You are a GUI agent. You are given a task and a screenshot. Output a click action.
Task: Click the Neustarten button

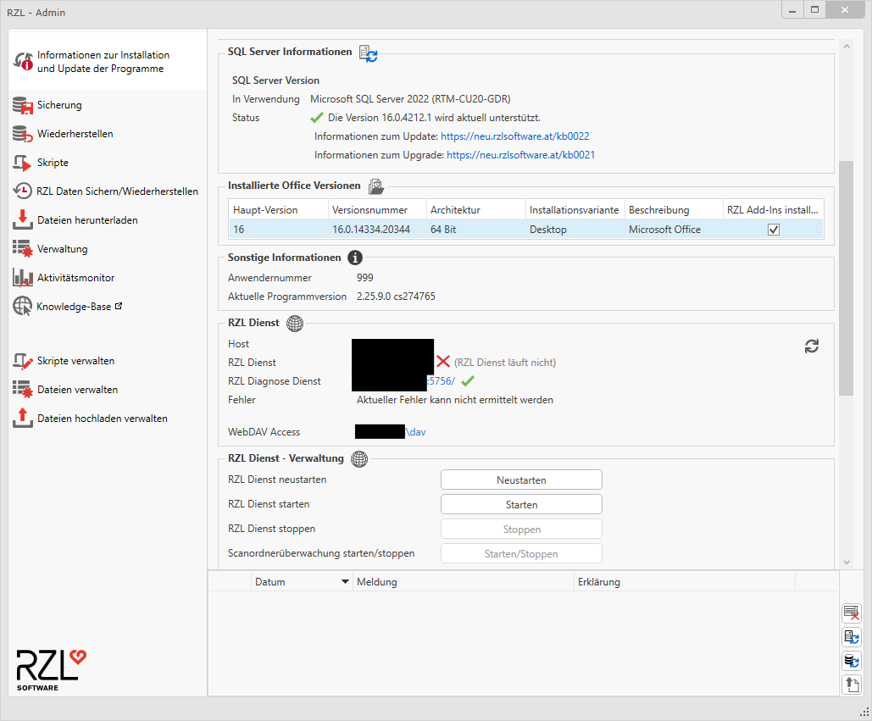click(x=521, y=480)
